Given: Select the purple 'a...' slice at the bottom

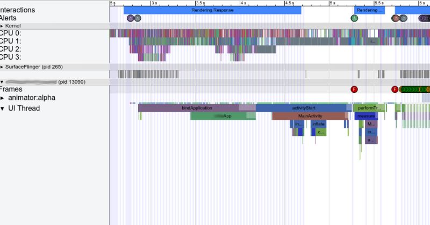Looking at the screenshot, I should (x=371, y=140).
